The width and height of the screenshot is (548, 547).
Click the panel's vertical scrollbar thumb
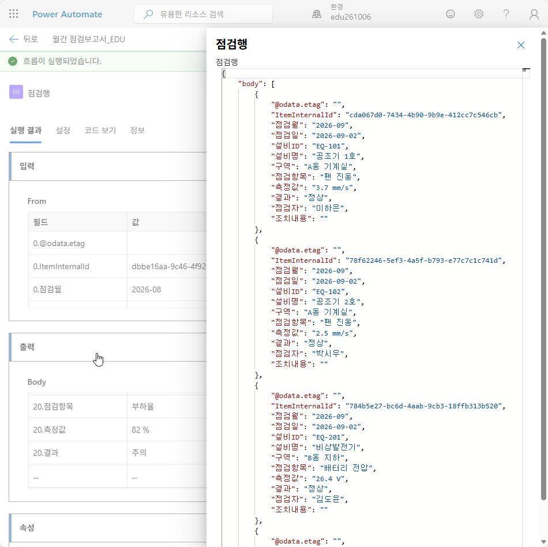point(543,270)
